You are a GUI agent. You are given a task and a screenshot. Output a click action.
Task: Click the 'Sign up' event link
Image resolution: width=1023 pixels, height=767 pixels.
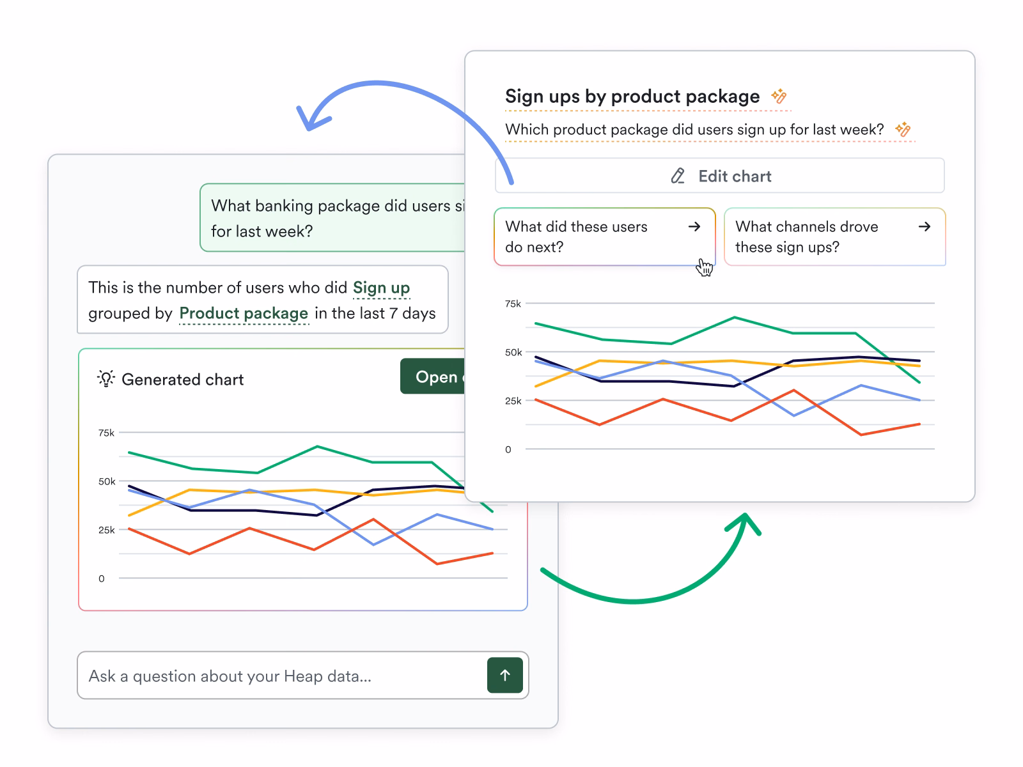click(x=381, y=288)
